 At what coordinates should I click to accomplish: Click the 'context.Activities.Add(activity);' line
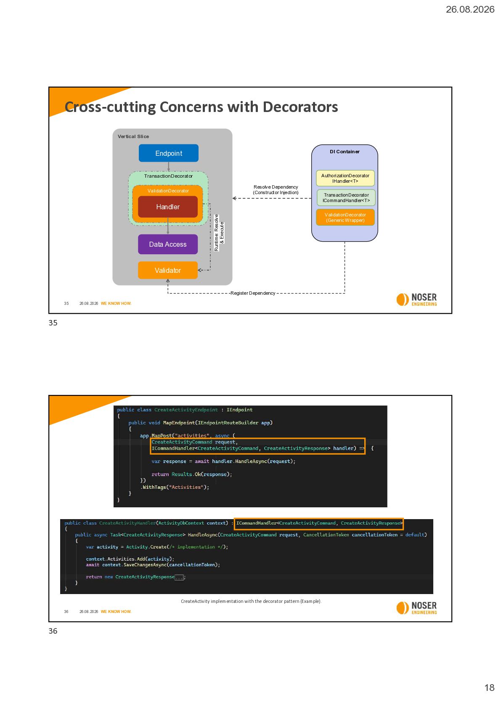click(130, 559)
